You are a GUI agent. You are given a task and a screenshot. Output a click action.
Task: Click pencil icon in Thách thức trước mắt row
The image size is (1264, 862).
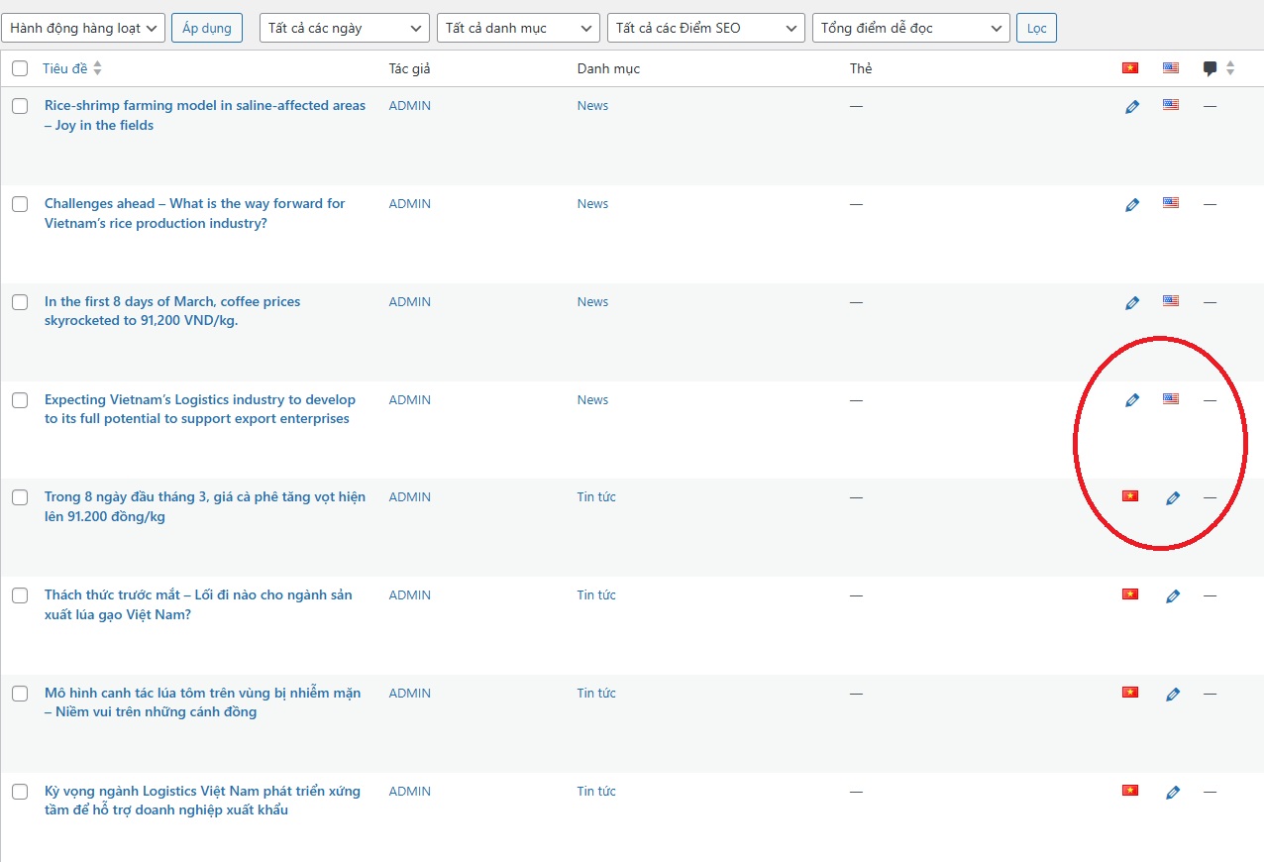pyautogui.click(x=1173, y=596)
